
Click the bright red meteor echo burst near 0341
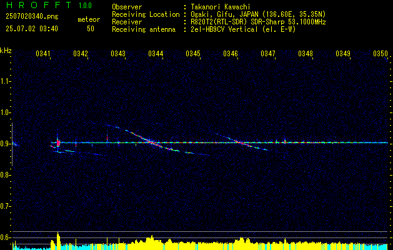pos(58,143)
